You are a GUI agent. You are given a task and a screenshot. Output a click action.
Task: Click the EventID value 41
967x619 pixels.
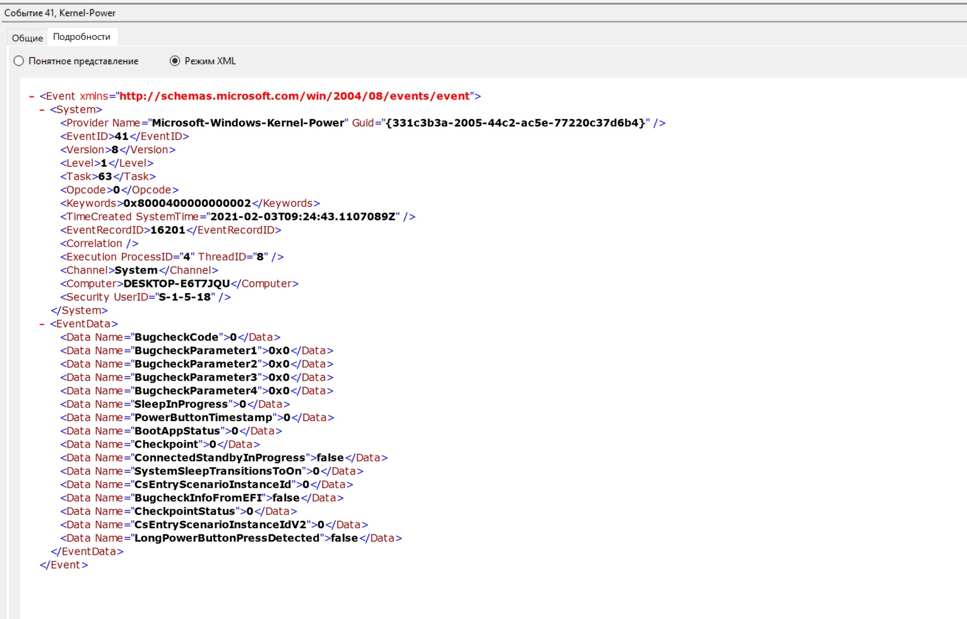coord(121,136)
